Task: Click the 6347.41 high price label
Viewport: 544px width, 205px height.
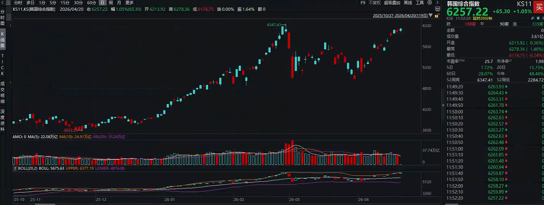Action: click(x=274, y=25)
